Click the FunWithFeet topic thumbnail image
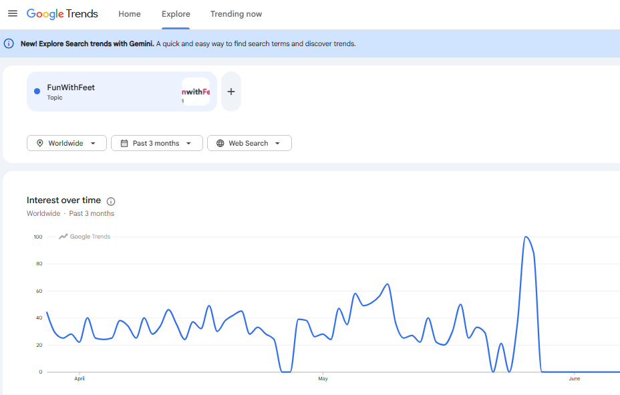This screenshot has height=395, width=620. point(196,92)
